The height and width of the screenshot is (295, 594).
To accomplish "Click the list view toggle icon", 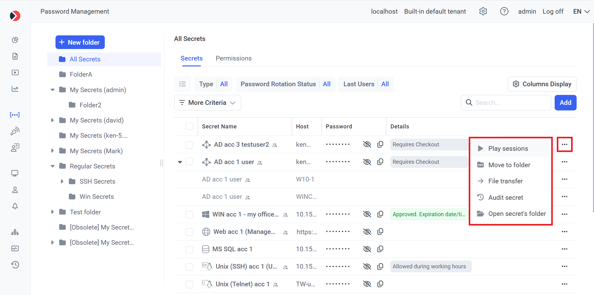I will (x=183, y=84).
